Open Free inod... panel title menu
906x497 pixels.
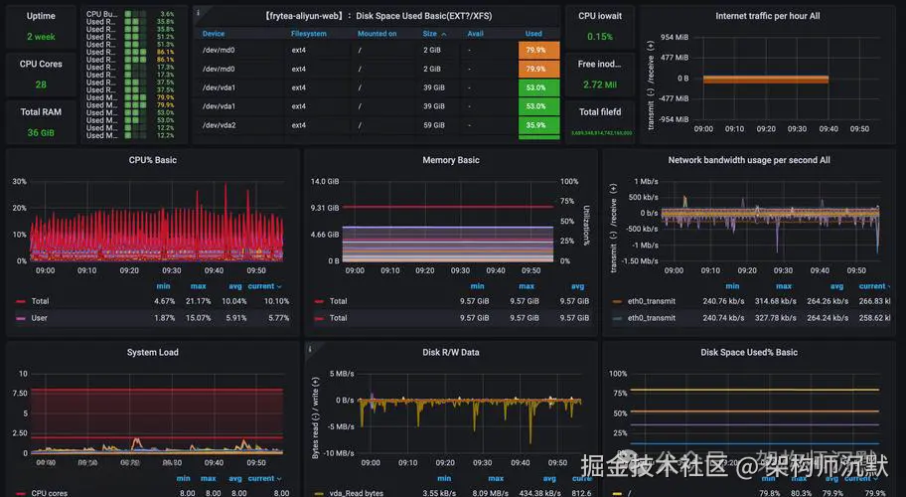[600, 65]
